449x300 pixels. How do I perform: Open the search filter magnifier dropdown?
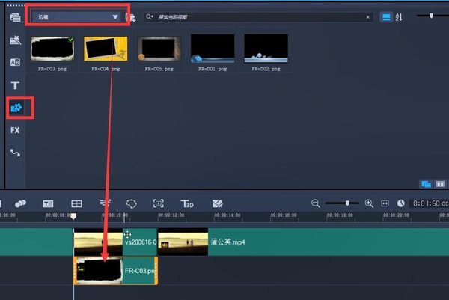[150, 16]
